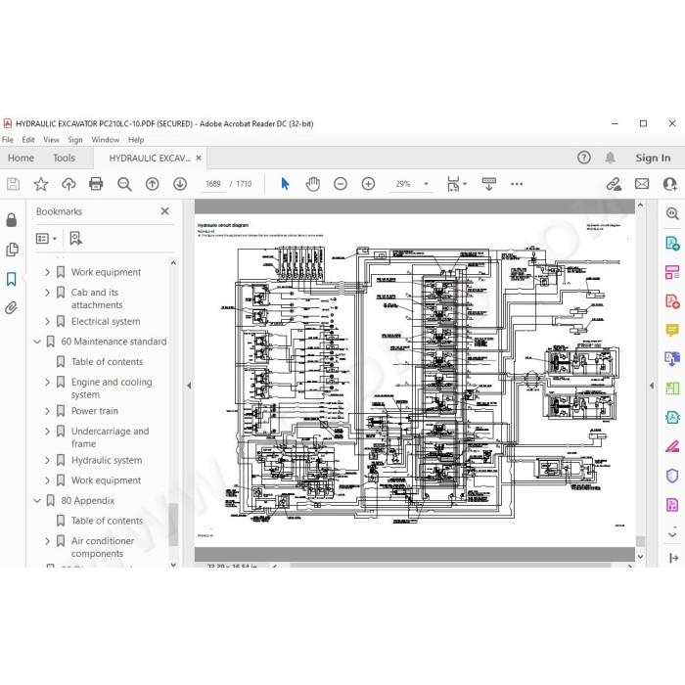Open Fill & Sign pen tool
The image size is (685, 685).
click(x=672, y=446)
